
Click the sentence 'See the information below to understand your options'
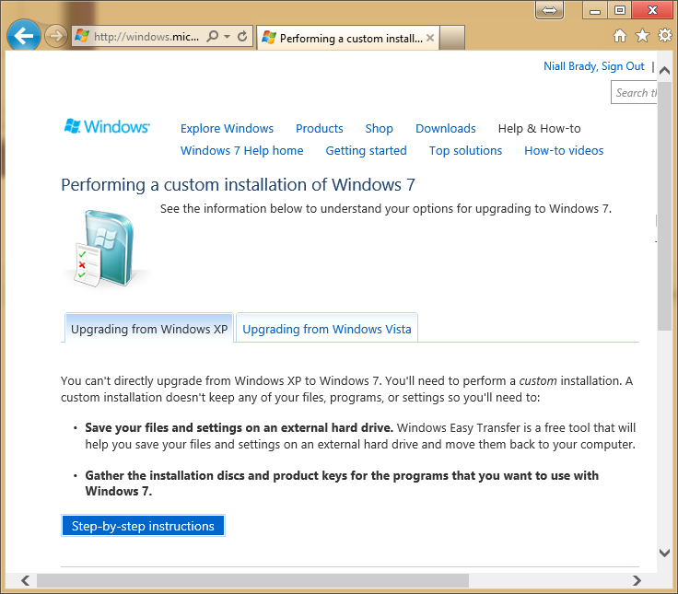(x=306, y=209)
